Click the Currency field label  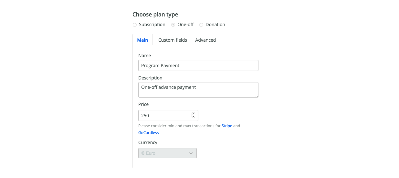click(x=148, y=142)
